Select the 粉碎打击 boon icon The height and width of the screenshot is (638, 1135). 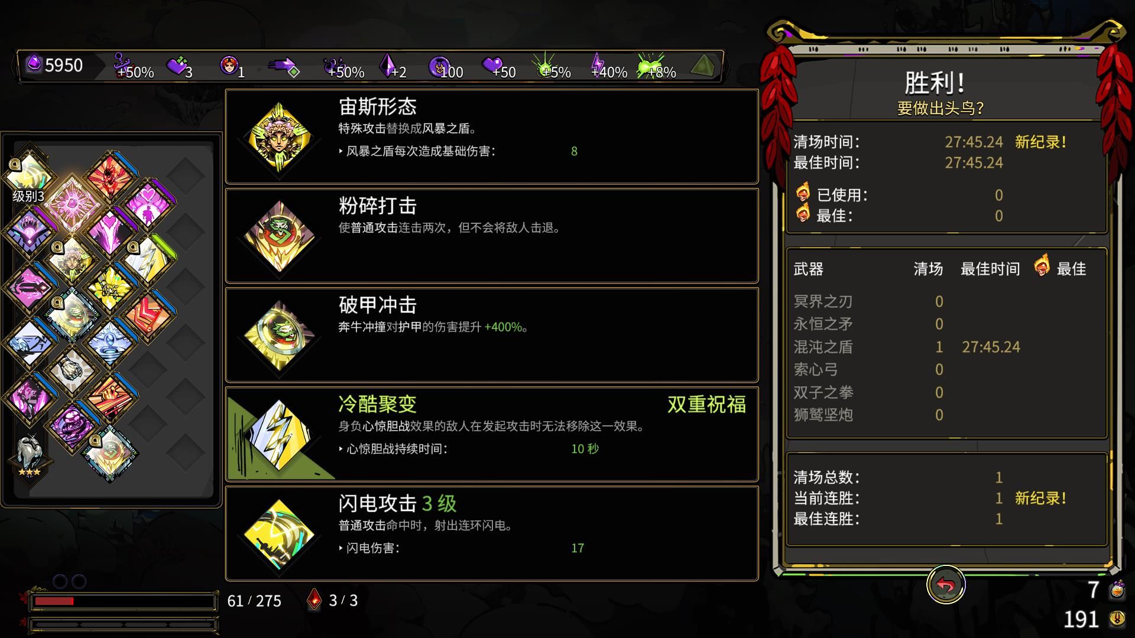280,236
